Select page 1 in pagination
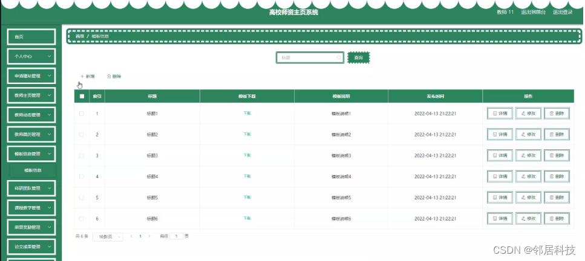585x261 pixels. (140, 236)
